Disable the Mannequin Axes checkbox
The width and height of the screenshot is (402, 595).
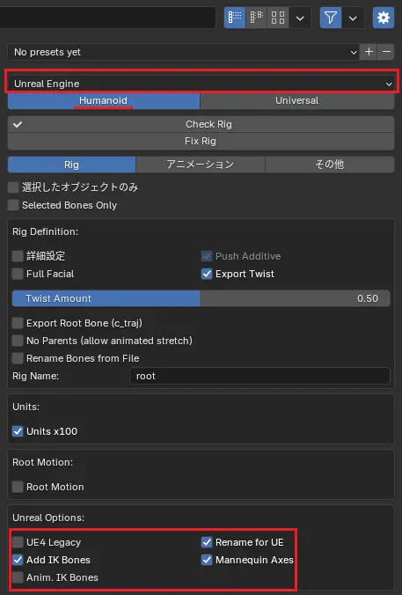tap(207, 560)
